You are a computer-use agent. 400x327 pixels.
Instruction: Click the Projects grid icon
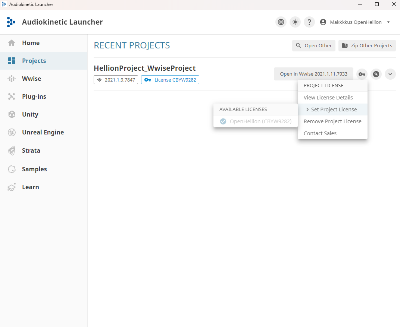[12, 61]
